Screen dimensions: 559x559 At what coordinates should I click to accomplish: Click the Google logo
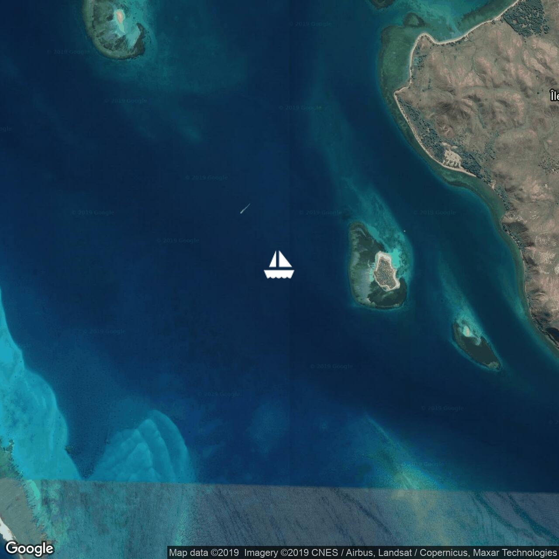tap(29, 548)
